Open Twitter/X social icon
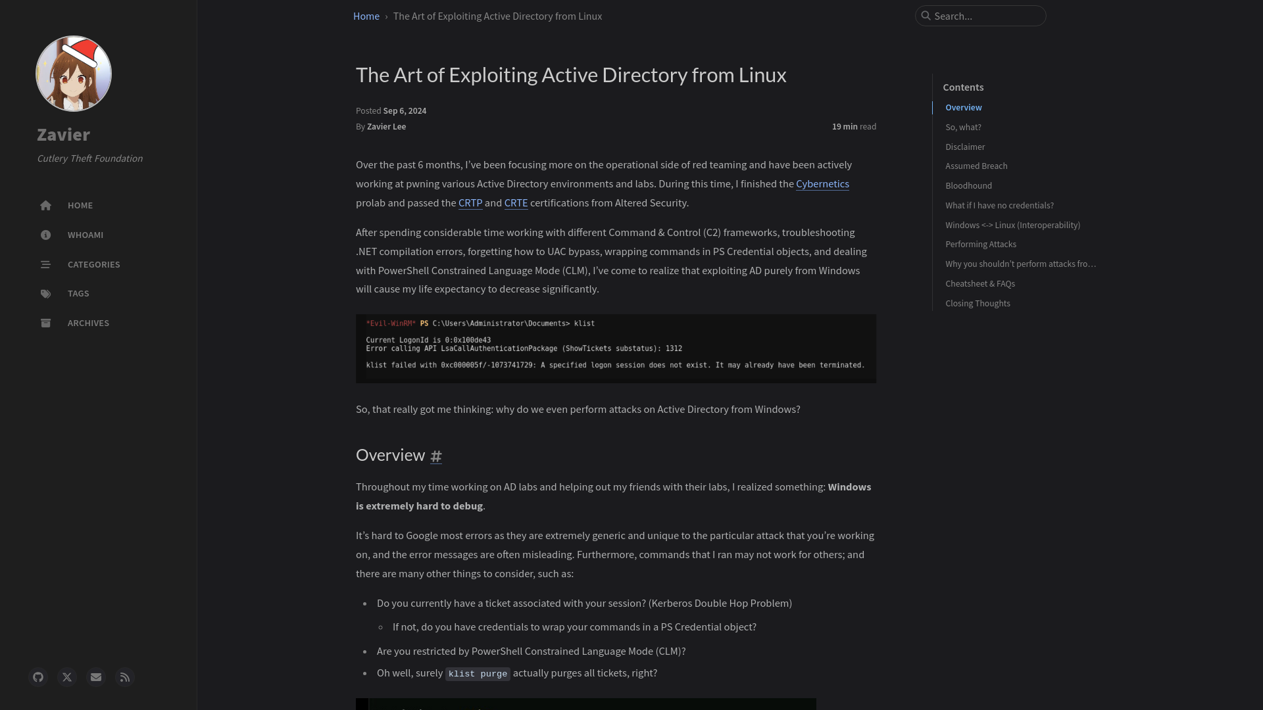 click(67, 677)
